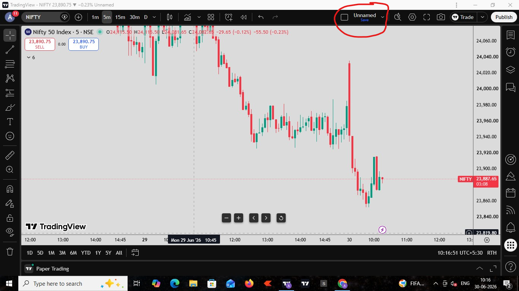Toggle magnet mode for drawings

click(10, 189)
